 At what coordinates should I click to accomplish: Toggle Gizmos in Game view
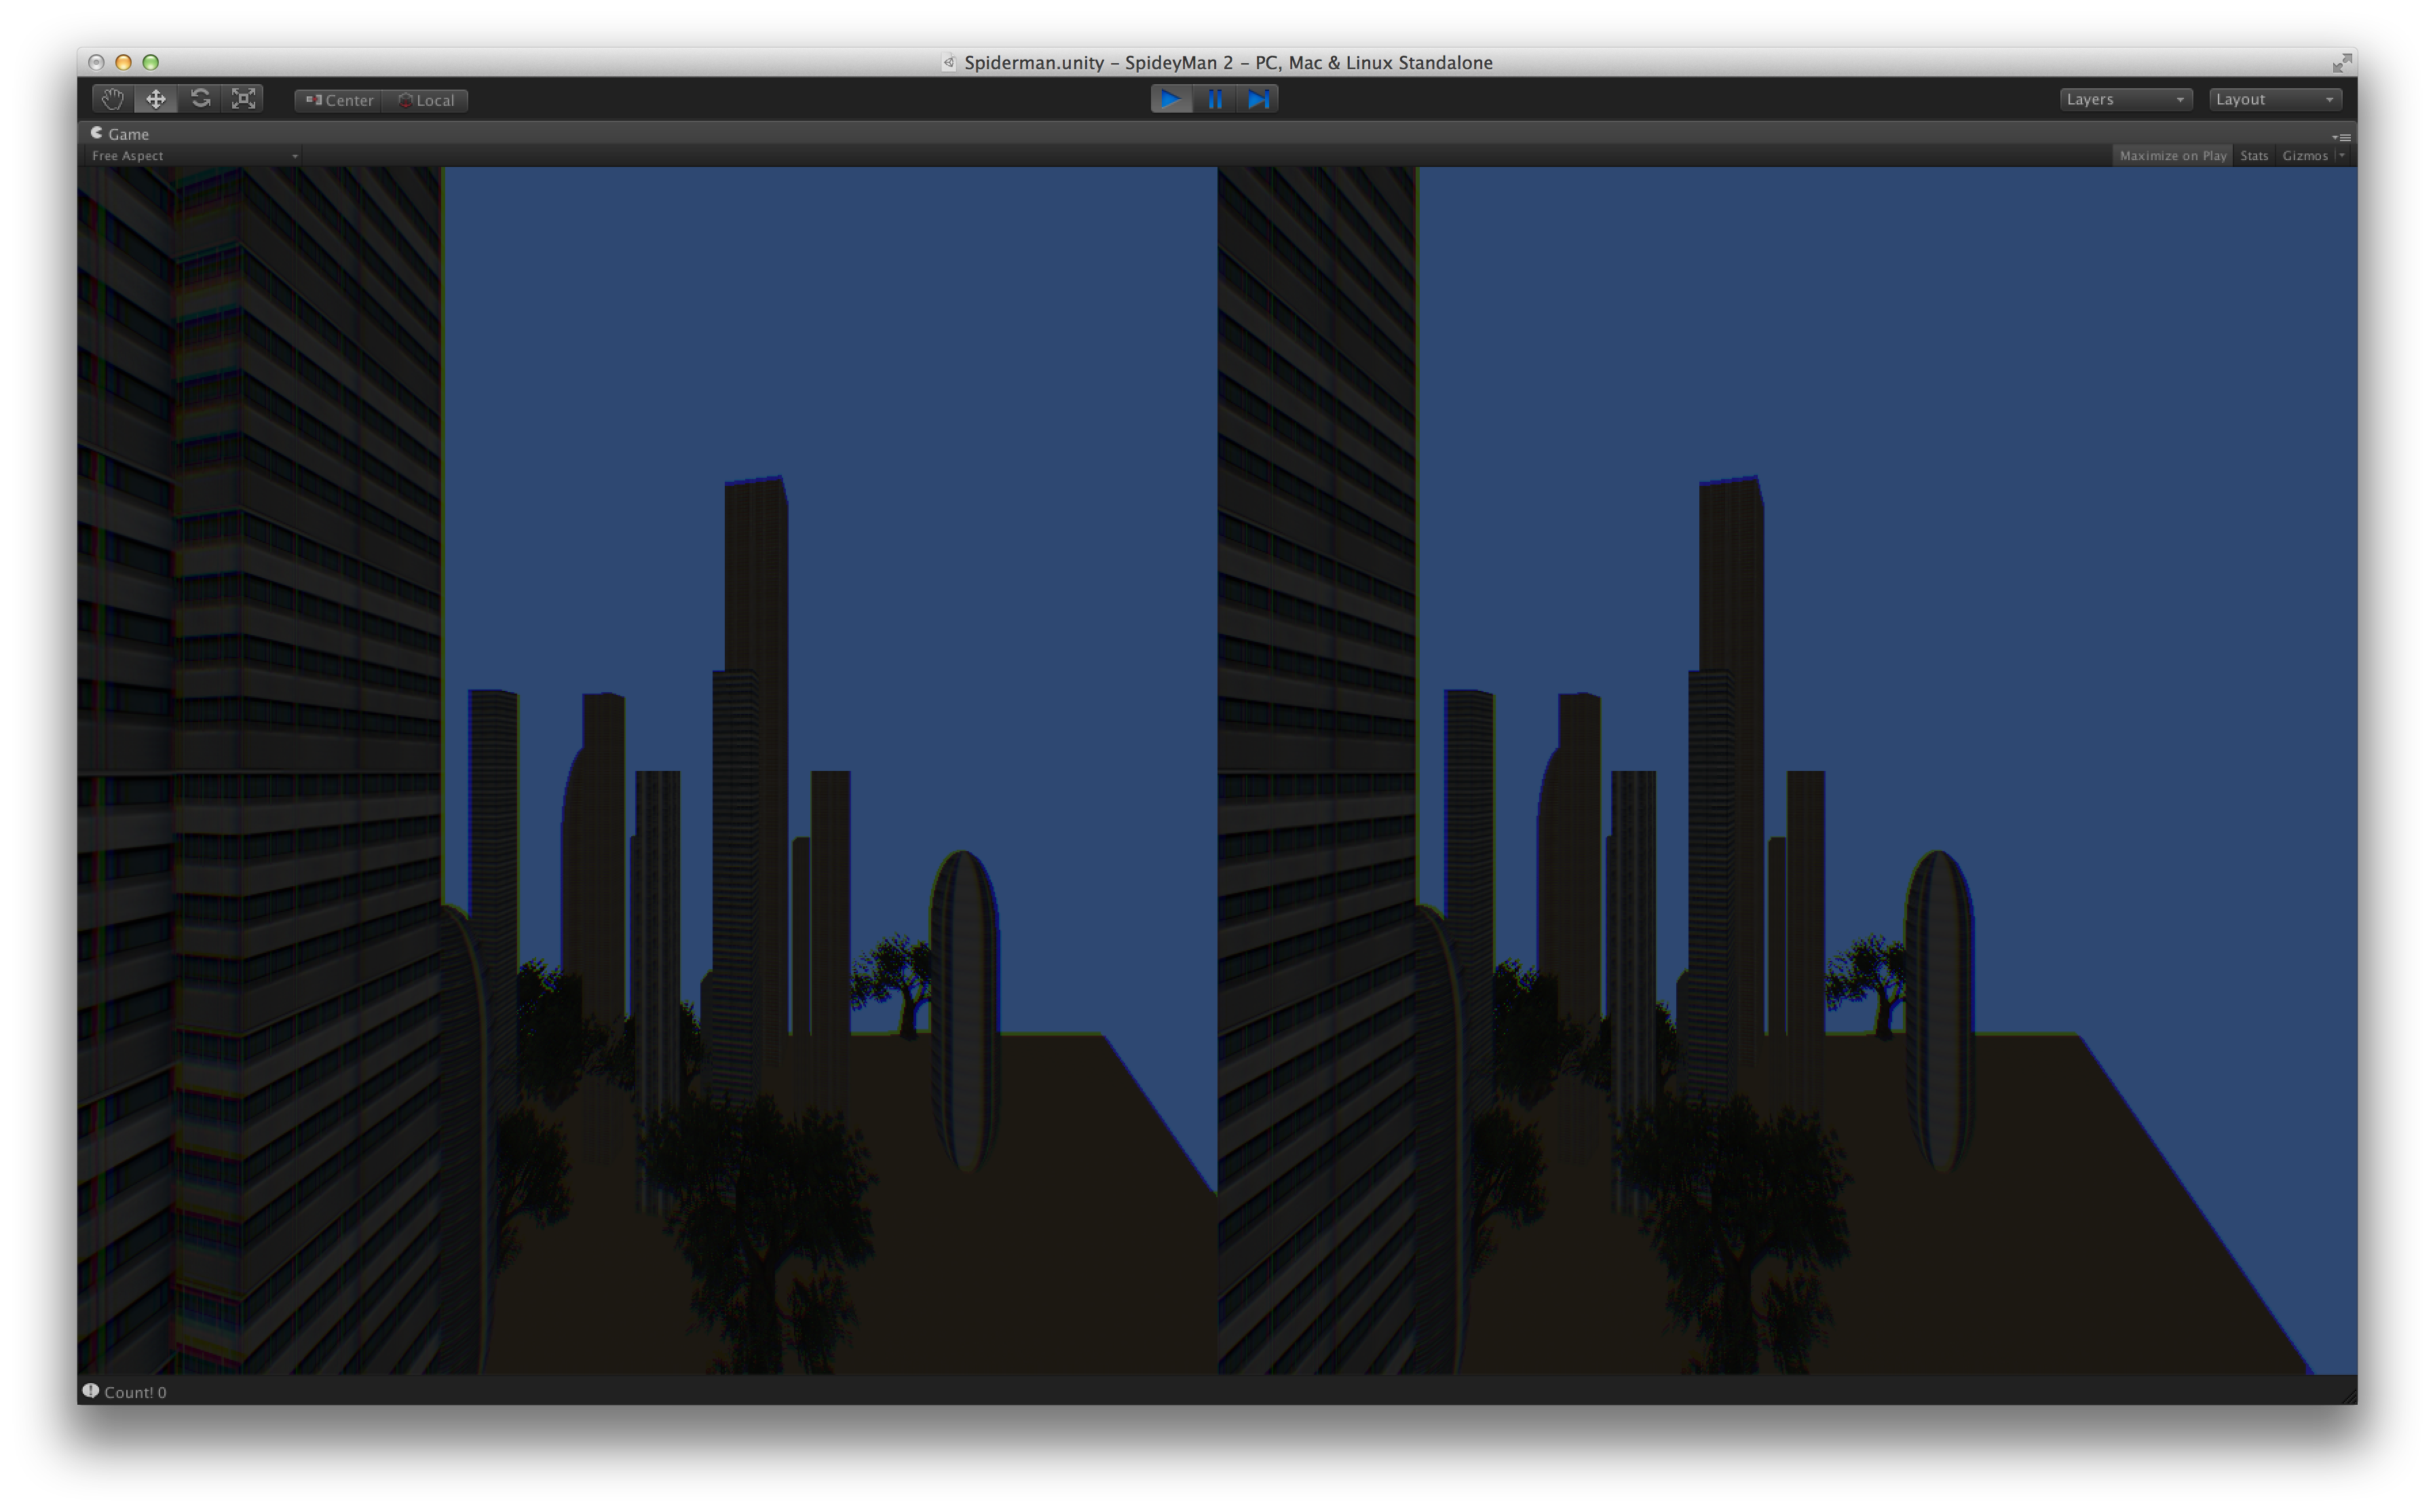pos(2304,156)
